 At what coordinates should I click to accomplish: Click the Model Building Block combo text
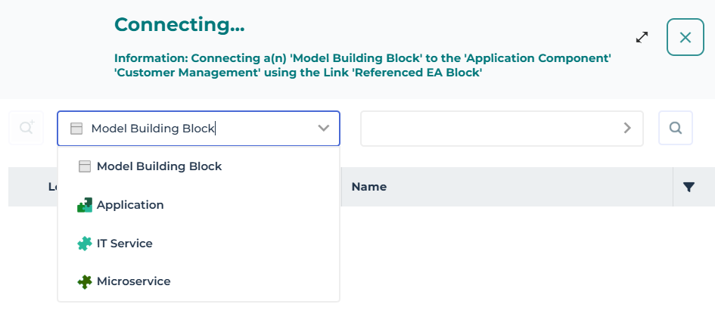click(153, 129)
